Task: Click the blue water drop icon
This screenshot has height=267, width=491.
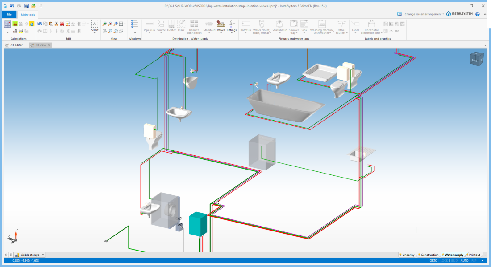Action: click(x=32, y=24)
